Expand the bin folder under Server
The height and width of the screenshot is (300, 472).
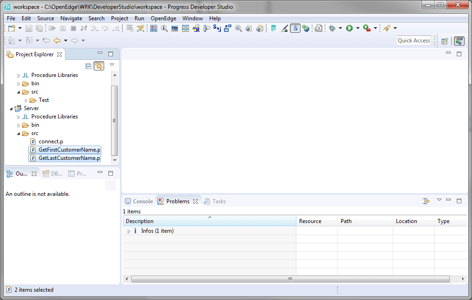tap(18, 125)
